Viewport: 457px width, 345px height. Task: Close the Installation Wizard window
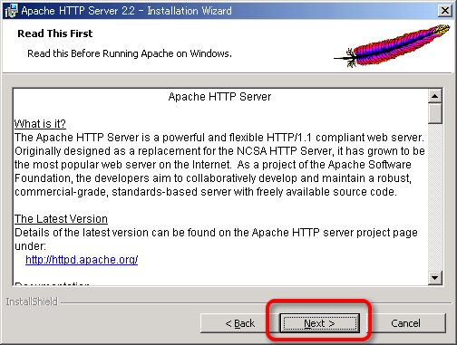click(445, 11)
